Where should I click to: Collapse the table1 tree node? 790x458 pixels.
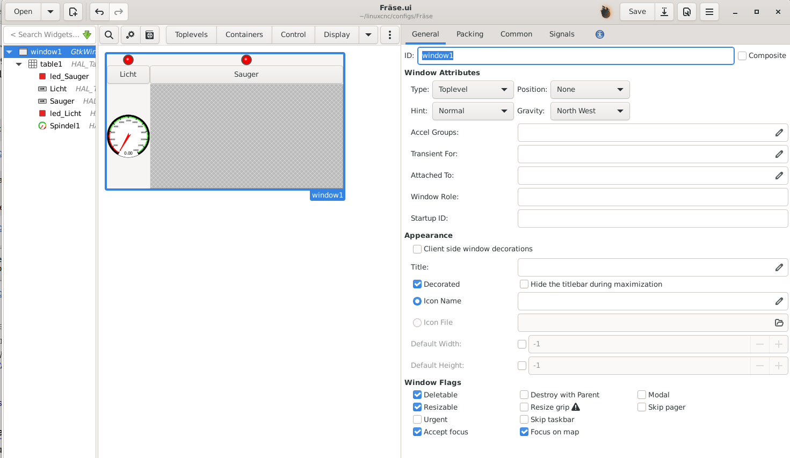click(x=19, y=64)
